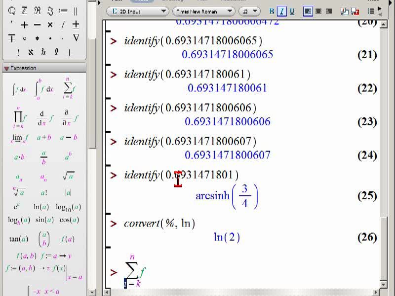Toggle italic formatting
The image size is (395, 296).
[281, 11]
